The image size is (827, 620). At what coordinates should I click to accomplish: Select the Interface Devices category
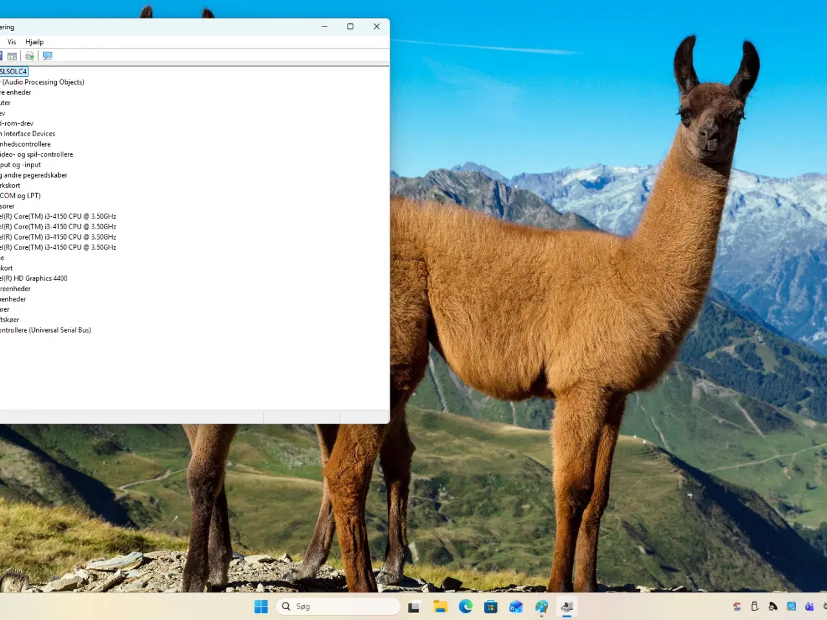point(29,134)
